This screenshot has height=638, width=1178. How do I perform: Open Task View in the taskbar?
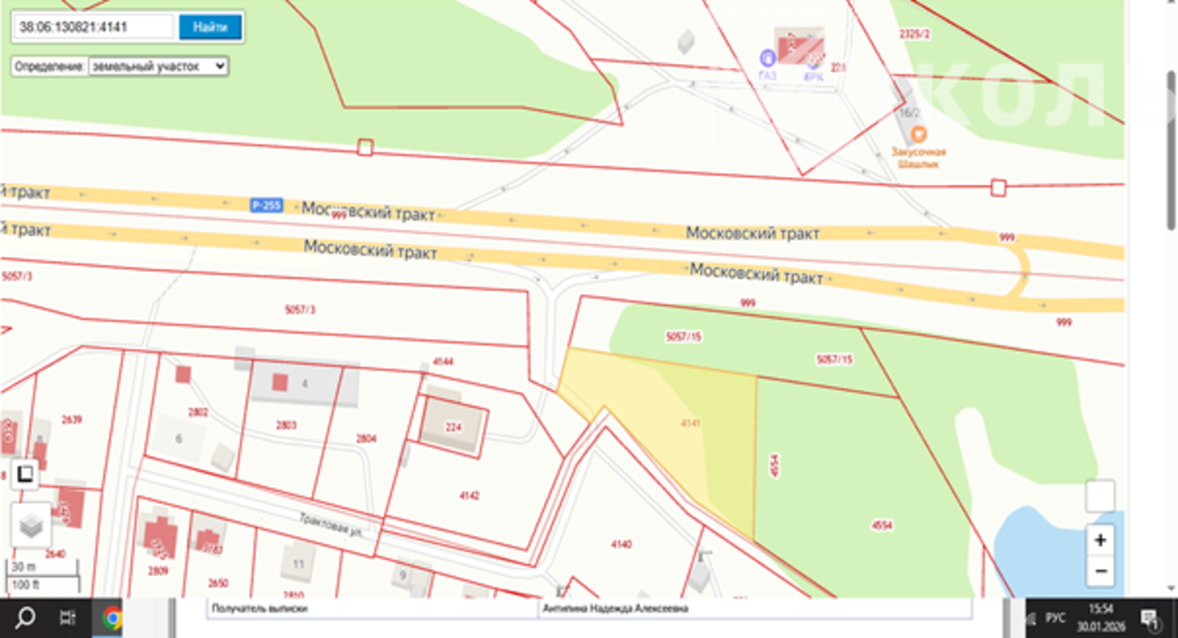(x=68, y=618)
